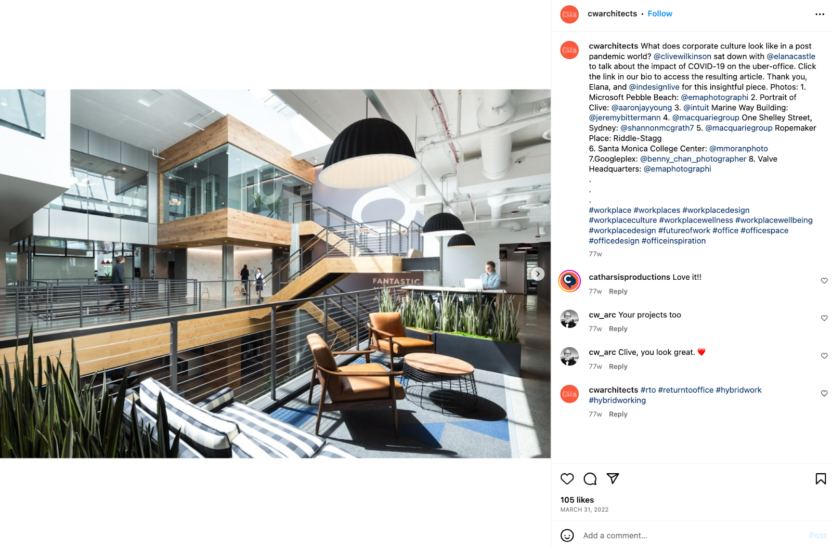Like the "Your projects too" comment
Screen dimensions: 832x547
click(824, 318)
